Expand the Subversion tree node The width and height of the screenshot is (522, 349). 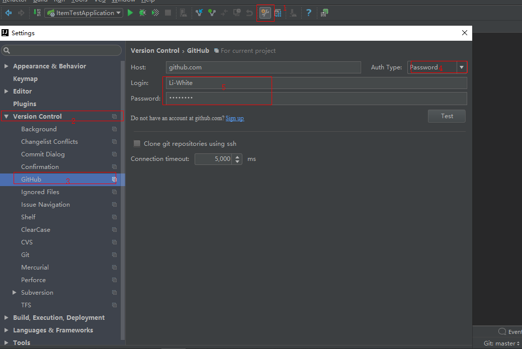tap(15, 293)
